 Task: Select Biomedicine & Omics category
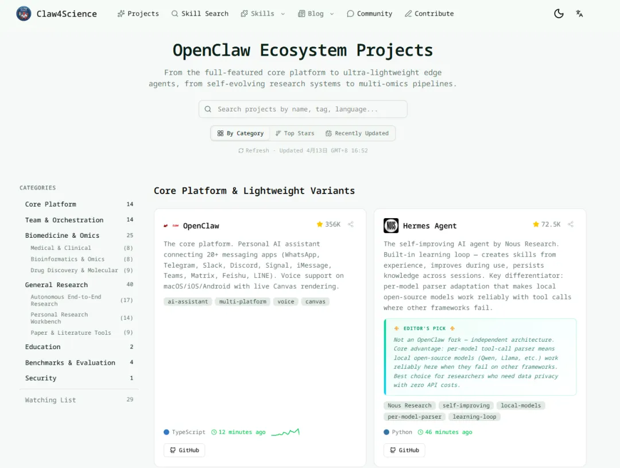tap(79, 235)
